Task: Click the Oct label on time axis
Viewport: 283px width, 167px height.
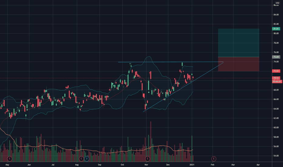Action: pyautogui.click(x=122, y=165)
